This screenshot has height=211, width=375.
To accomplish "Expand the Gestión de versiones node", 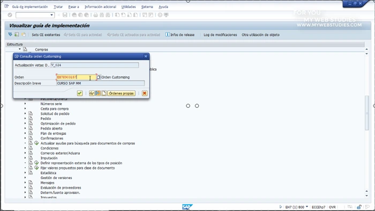I will point(25,178).
